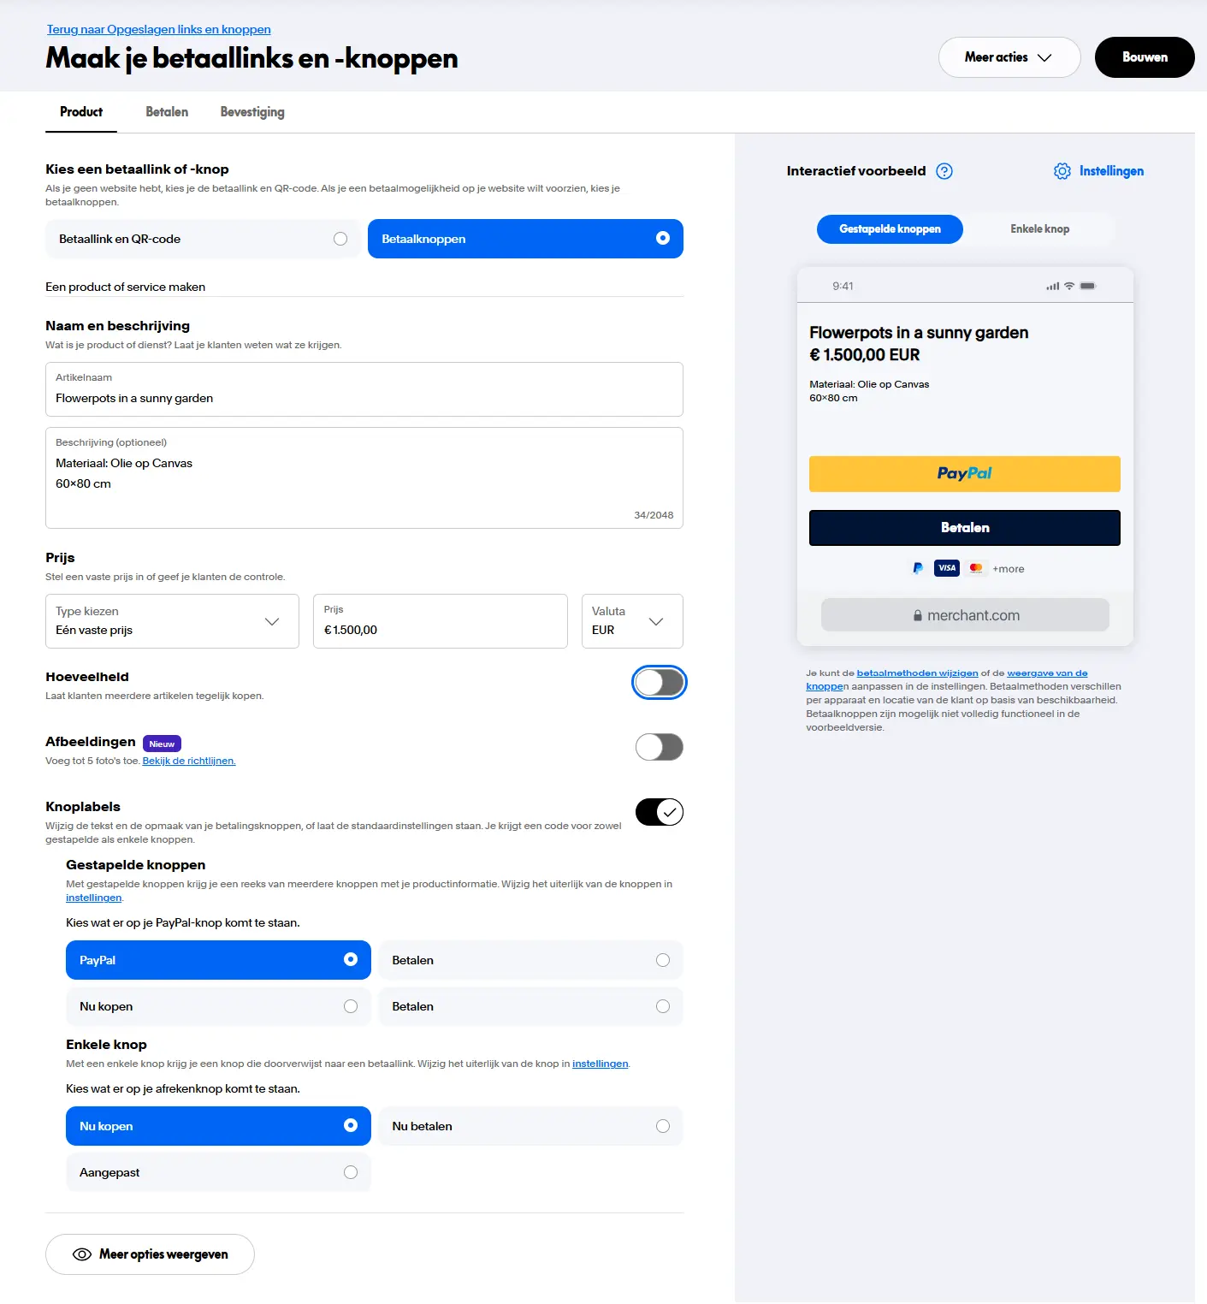
Task: Open the Meer acties dropdown
Action: pos(1009,57)
